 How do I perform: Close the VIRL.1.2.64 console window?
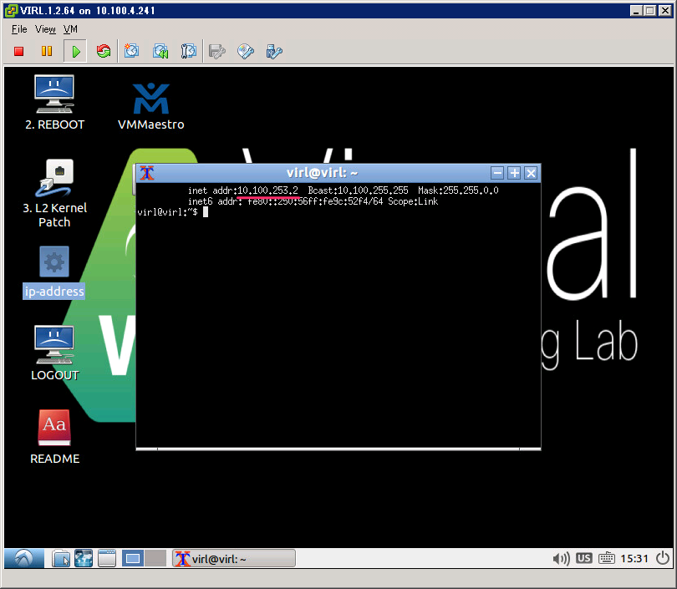tap(665, 10)
